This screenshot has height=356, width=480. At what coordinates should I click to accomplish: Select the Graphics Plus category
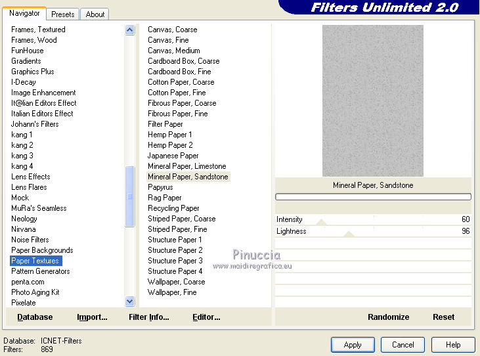click(x=32, y=72)
